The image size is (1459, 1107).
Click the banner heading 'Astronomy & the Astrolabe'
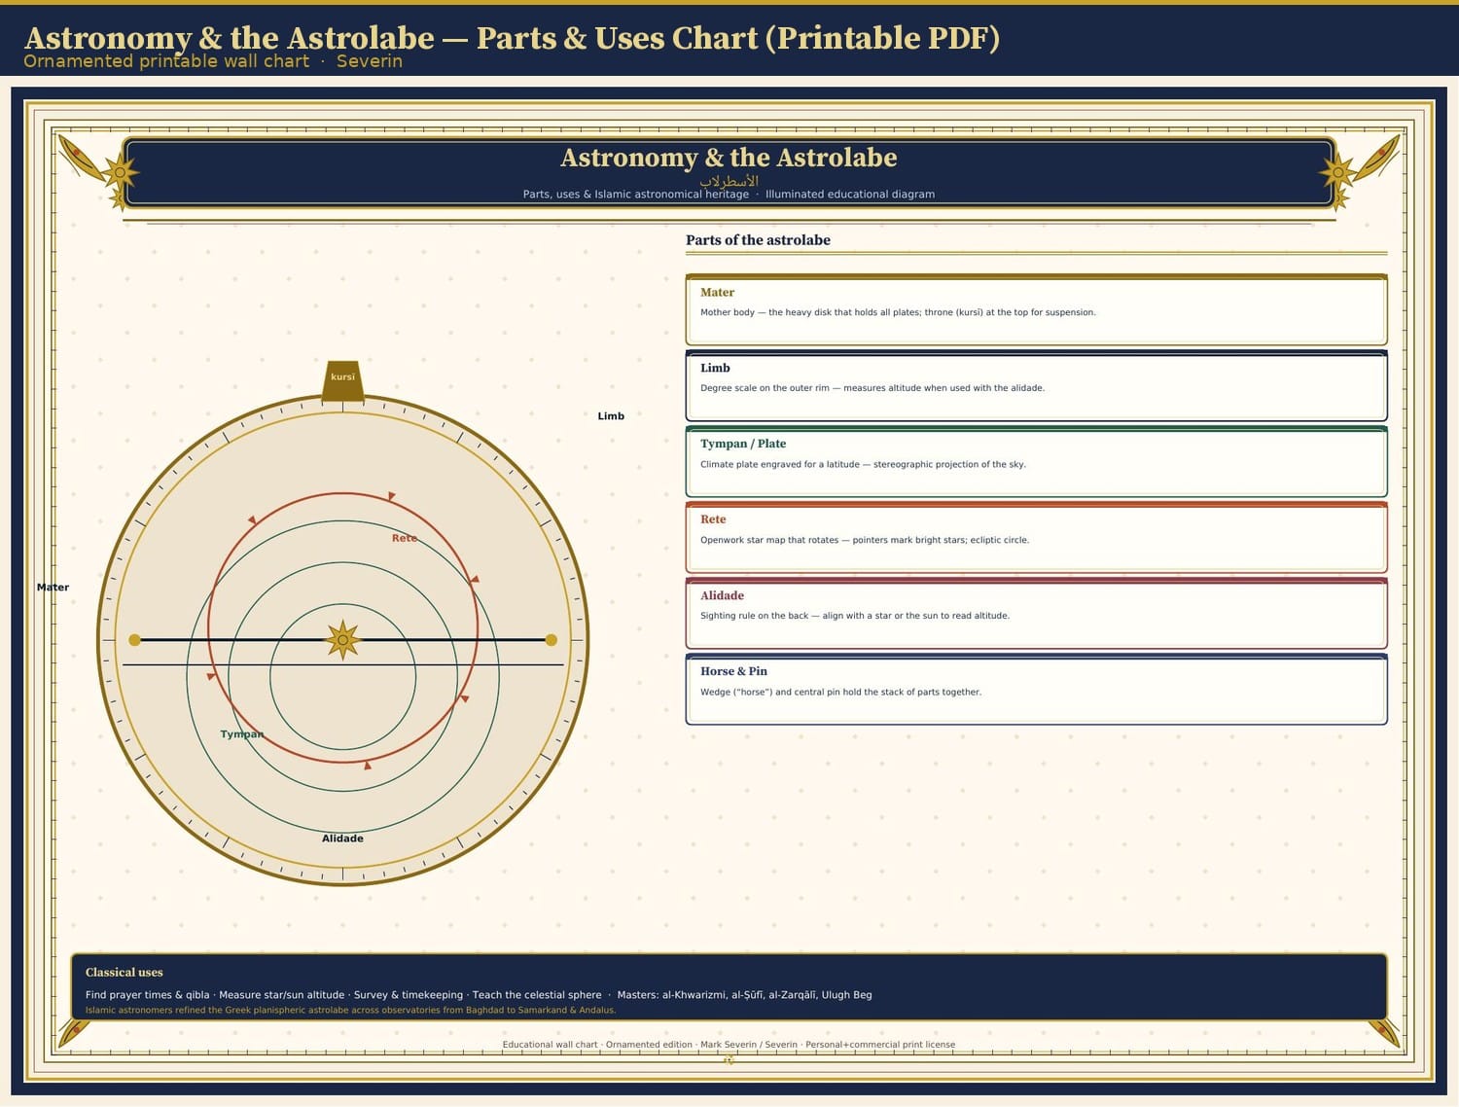tap(729, 158)
